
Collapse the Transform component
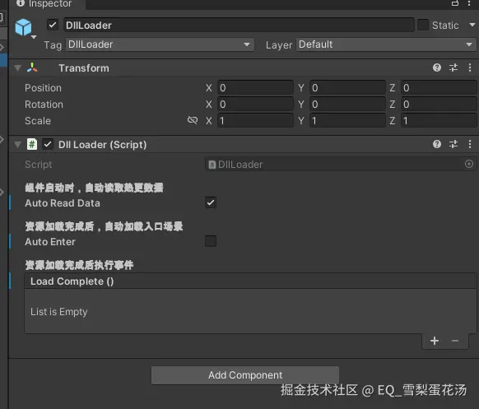tap(18, 67)
